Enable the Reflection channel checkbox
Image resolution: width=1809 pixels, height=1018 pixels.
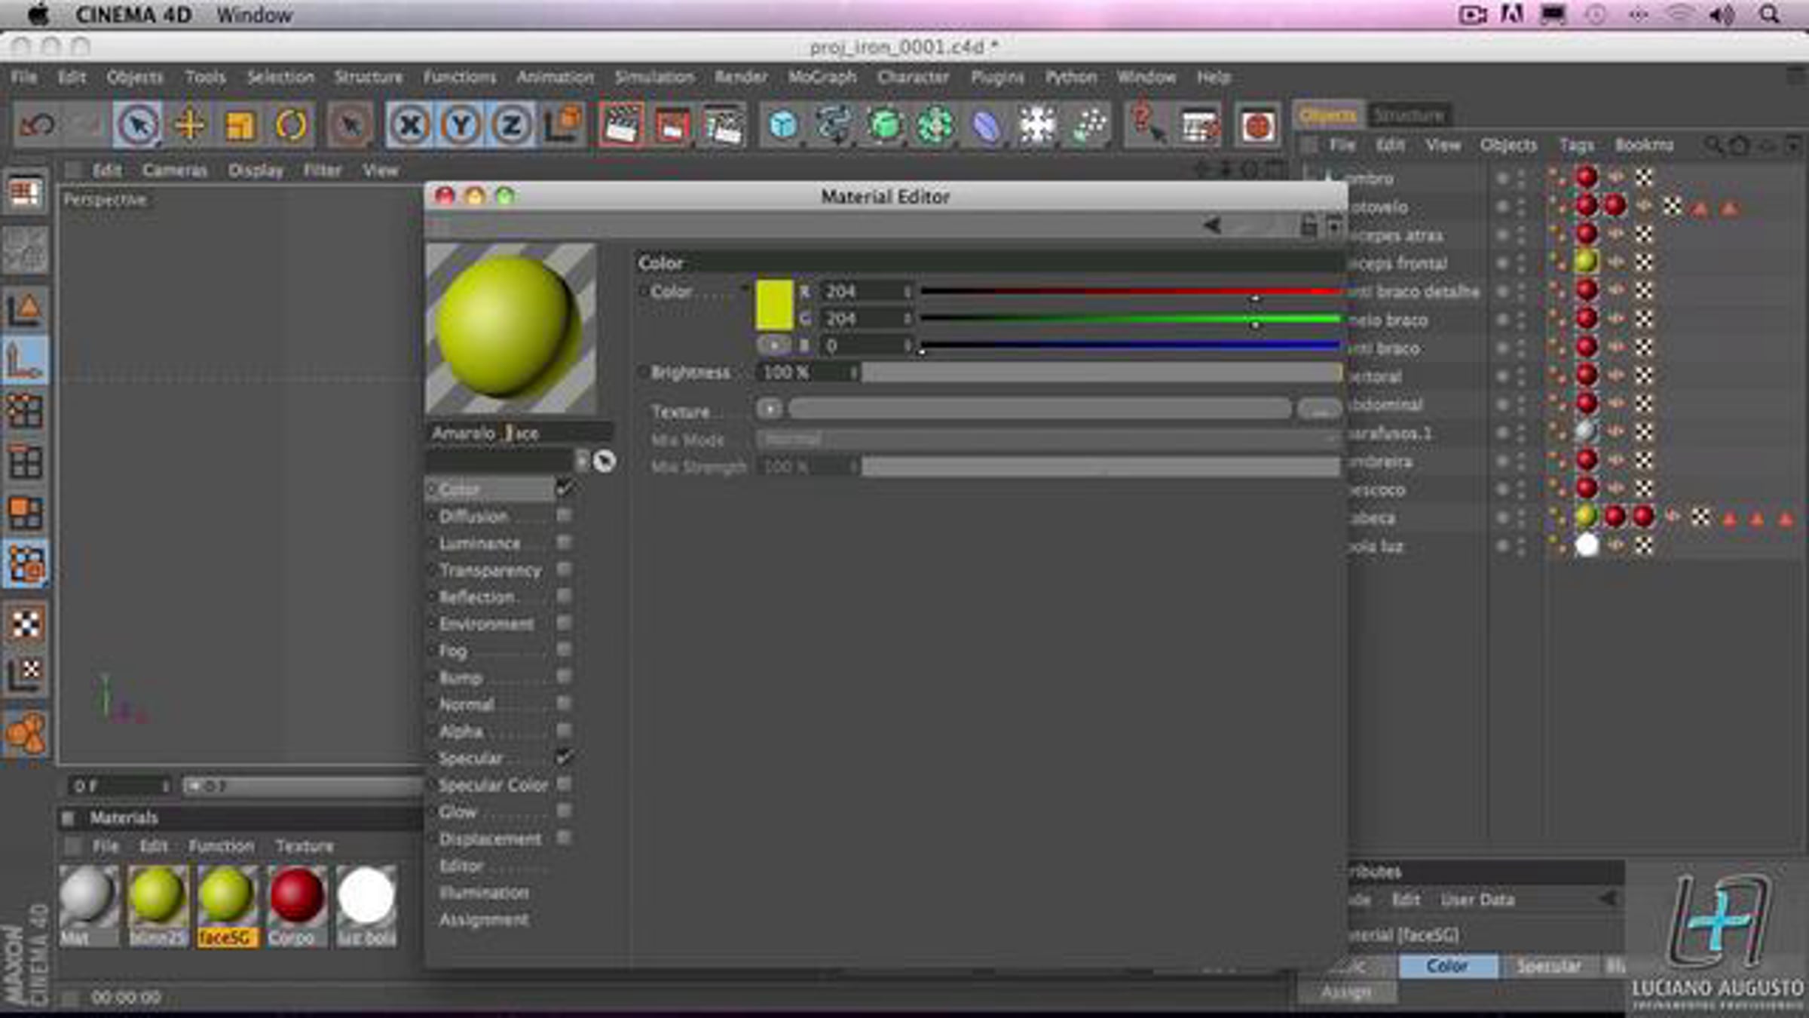pyautogui.click(x=564, y=596)
